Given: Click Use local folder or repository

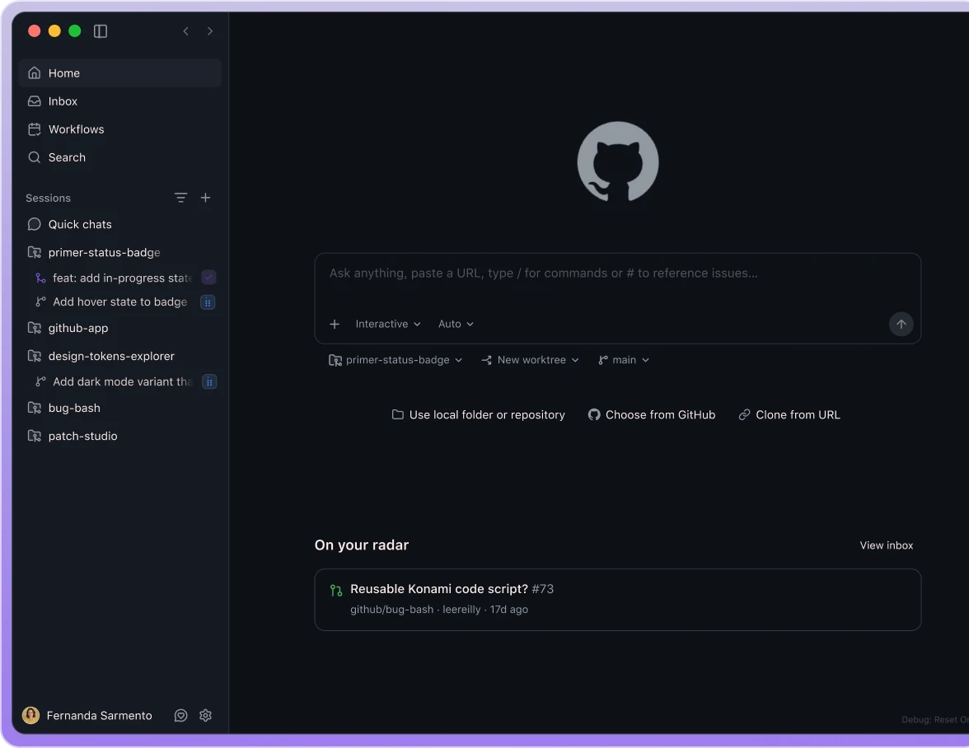Looking at the screenshot, I should tap(478, 415).
